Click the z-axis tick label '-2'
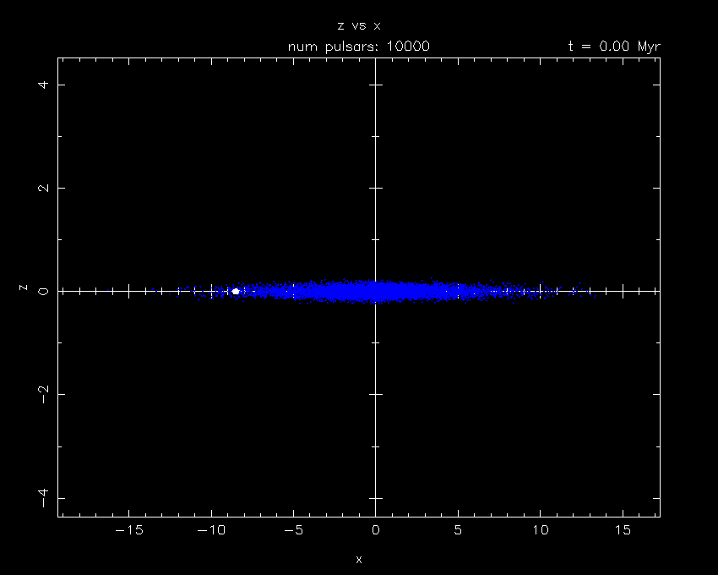This screenshot has width=718, height=575. (x=43, y=394)
